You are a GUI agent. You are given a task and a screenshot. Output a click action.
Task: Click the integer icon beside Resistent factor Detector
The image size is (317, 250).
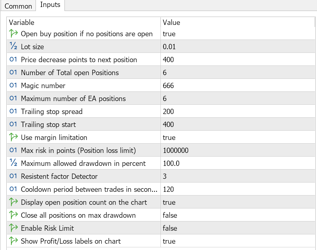pyautogui.click(x=14, y=176)
